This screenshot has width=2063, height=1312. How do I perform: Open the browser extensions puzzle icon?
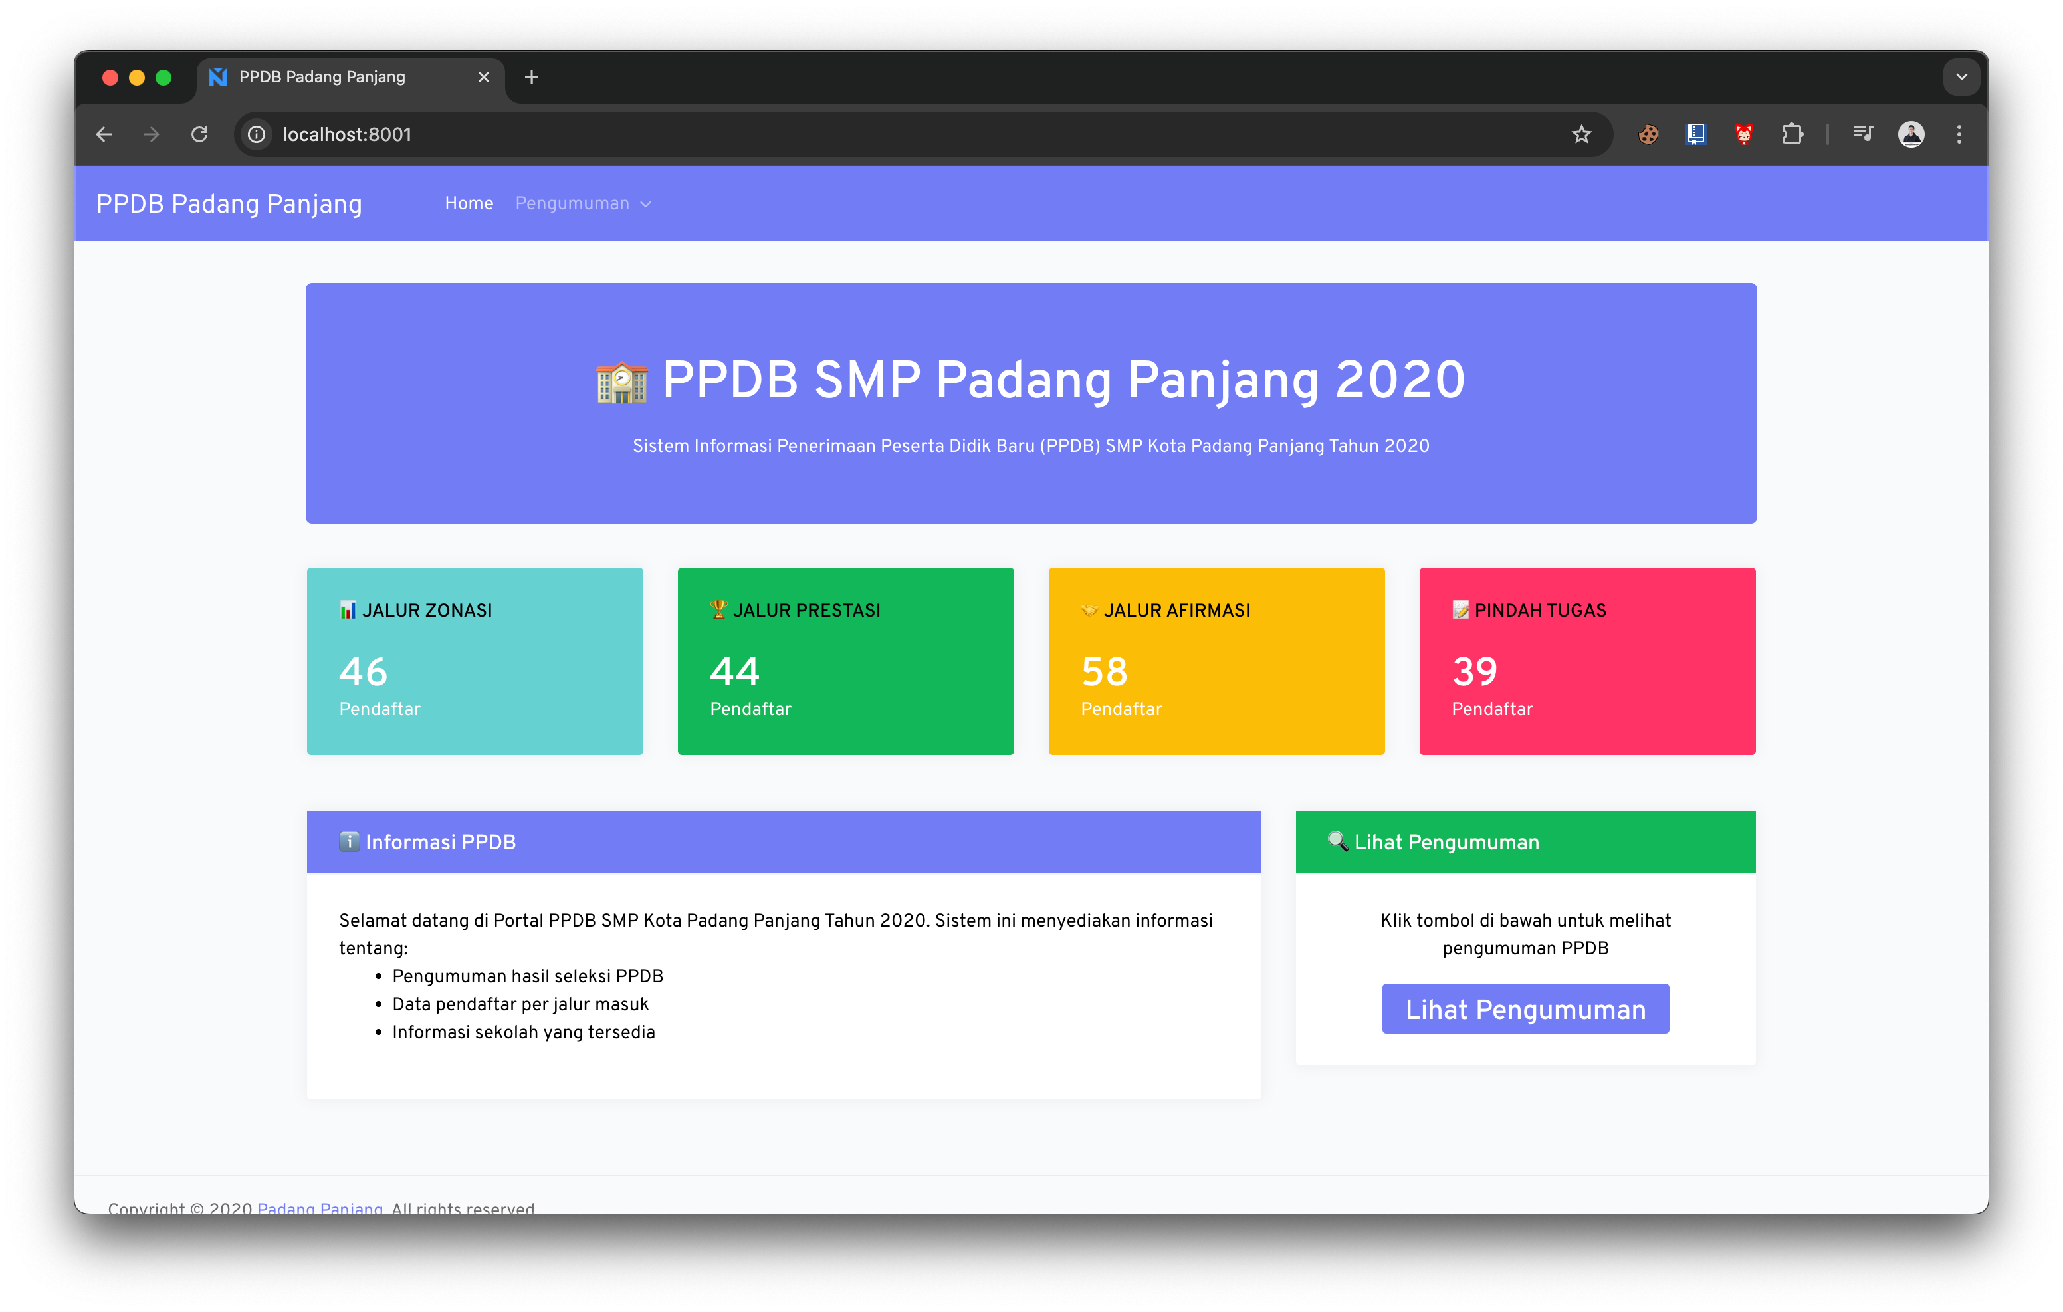pos(1792,134)
